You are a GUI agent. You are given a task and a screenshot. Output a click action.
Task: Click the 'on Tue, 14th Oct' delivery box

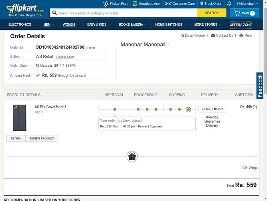[212, 109]
